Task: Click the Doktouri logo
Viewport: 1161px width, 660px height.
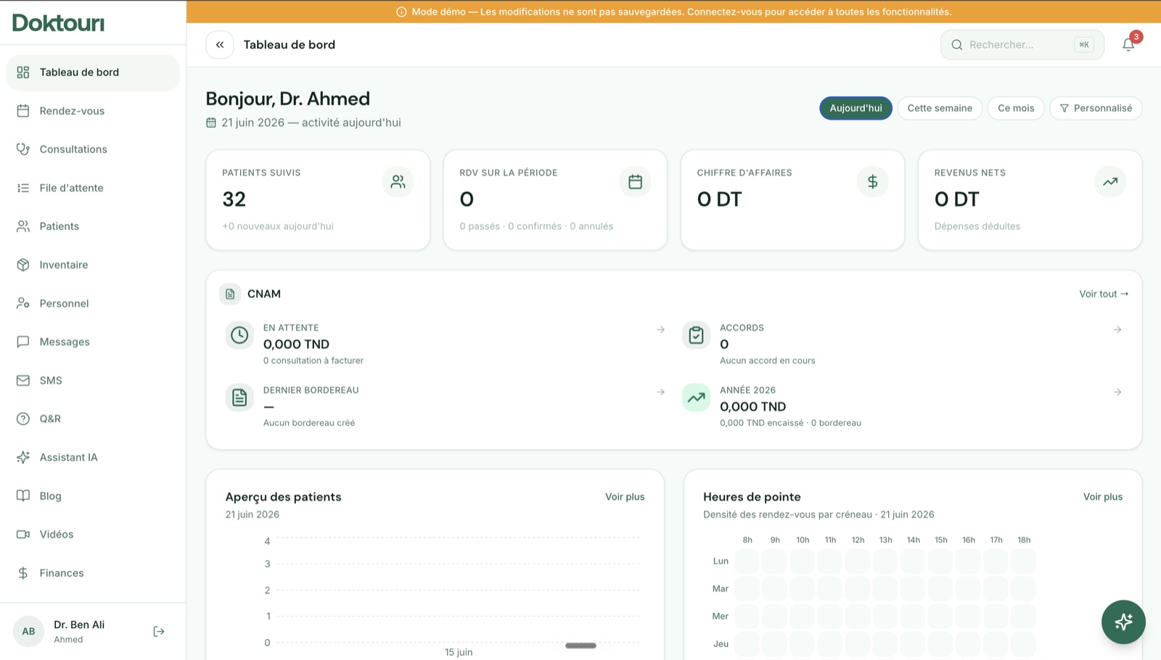Action: click(59, 23)
